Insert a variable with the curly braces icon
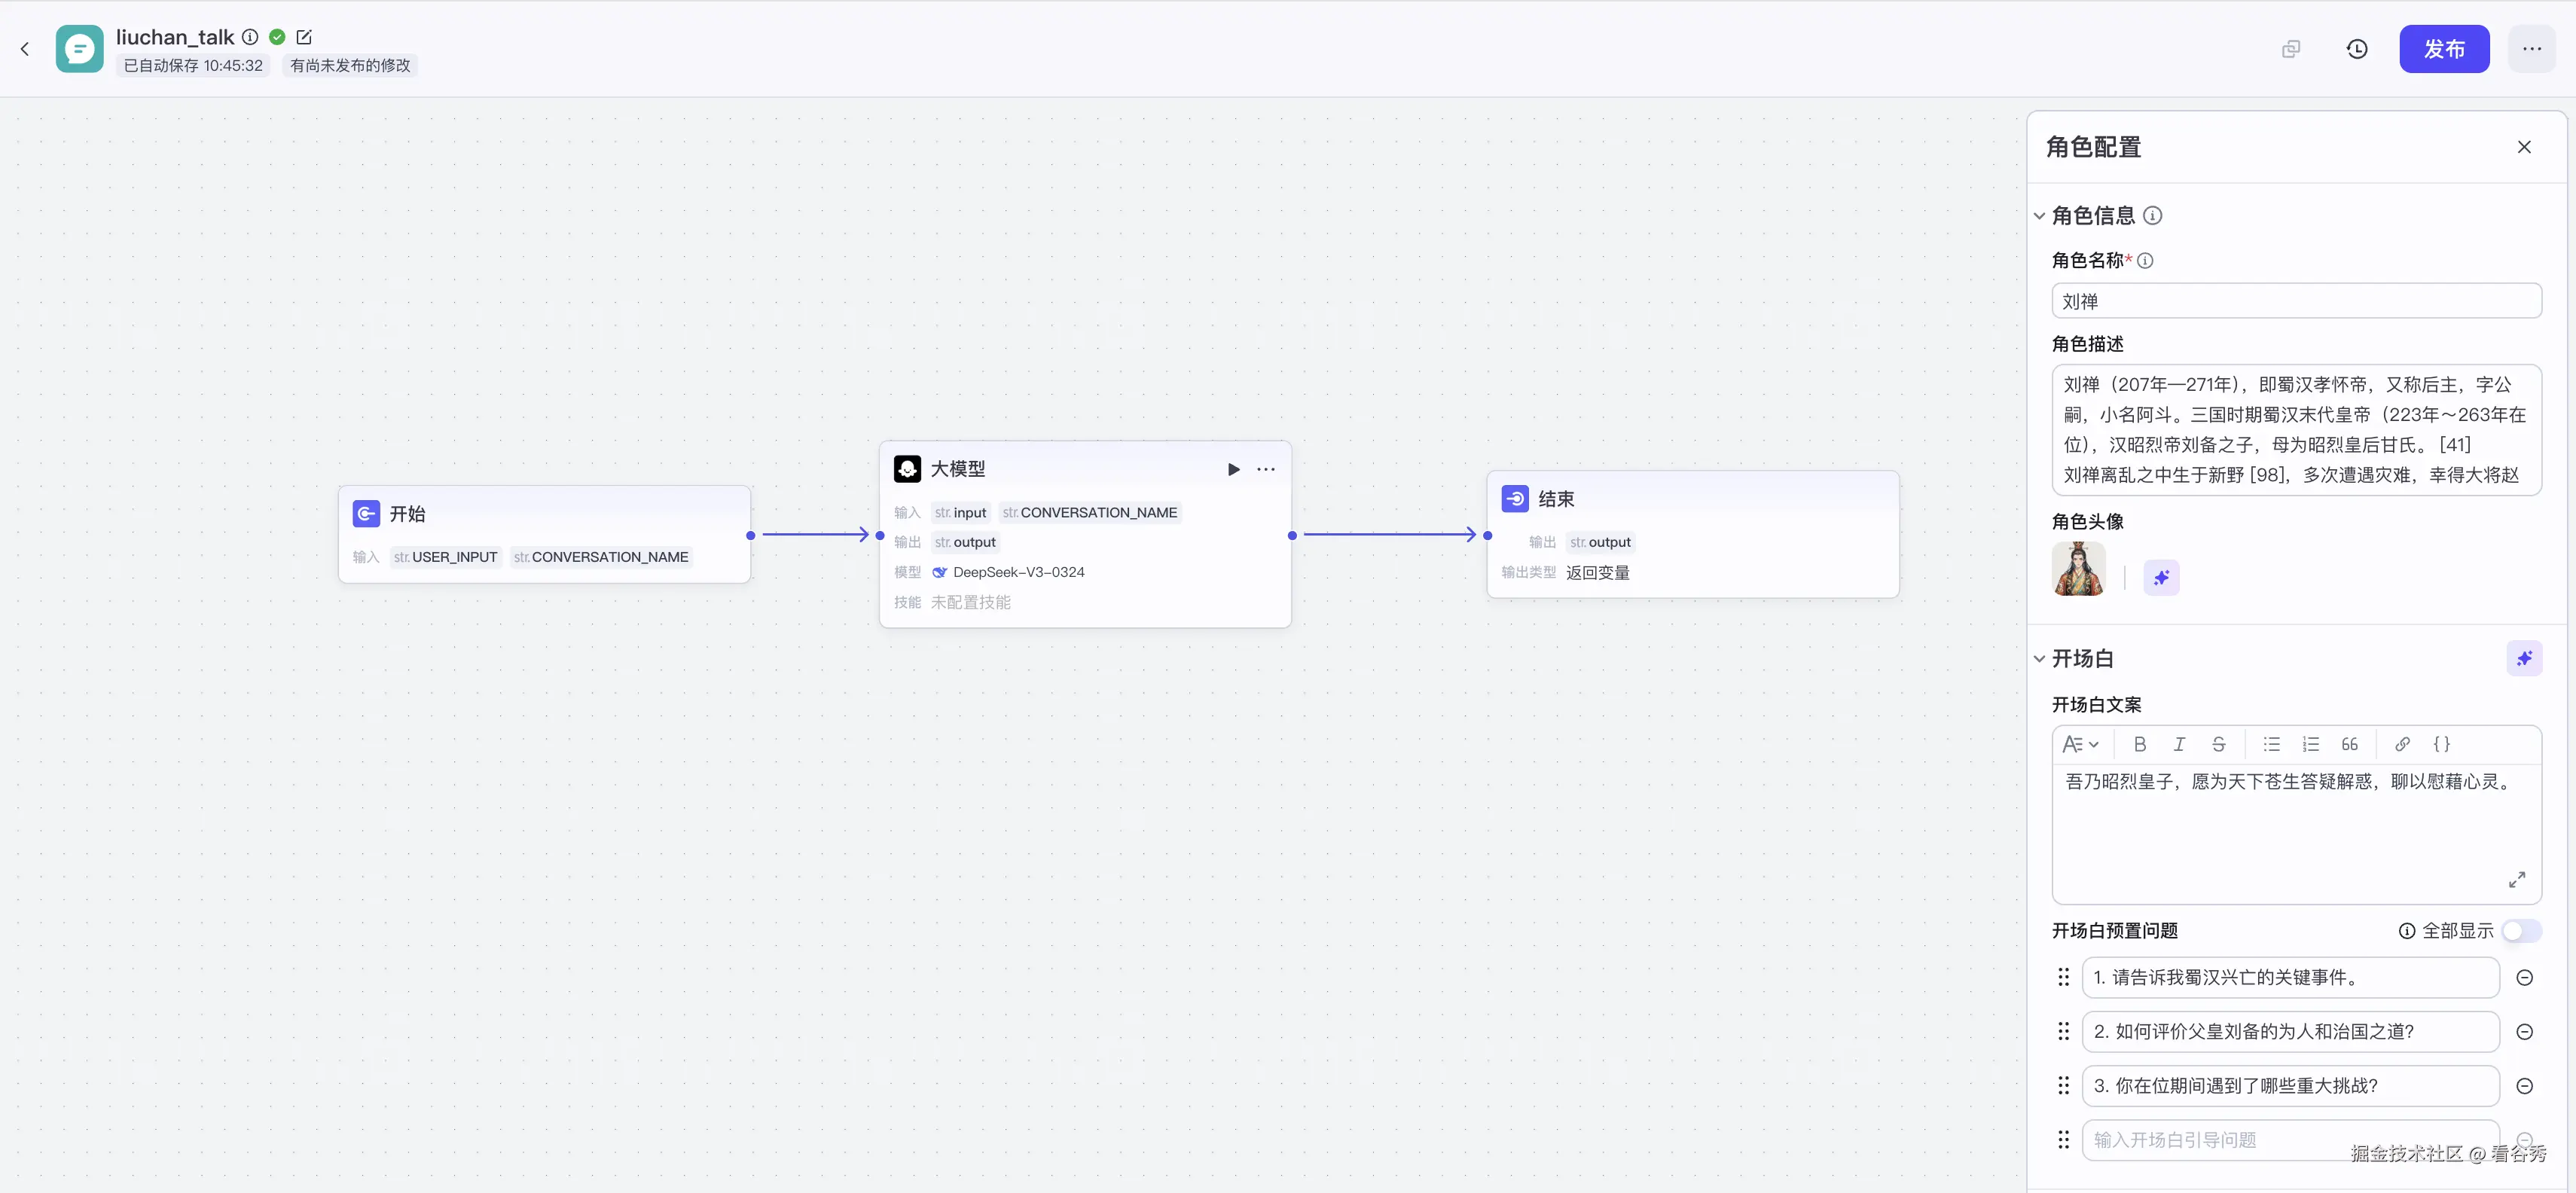 (2441, 744)
